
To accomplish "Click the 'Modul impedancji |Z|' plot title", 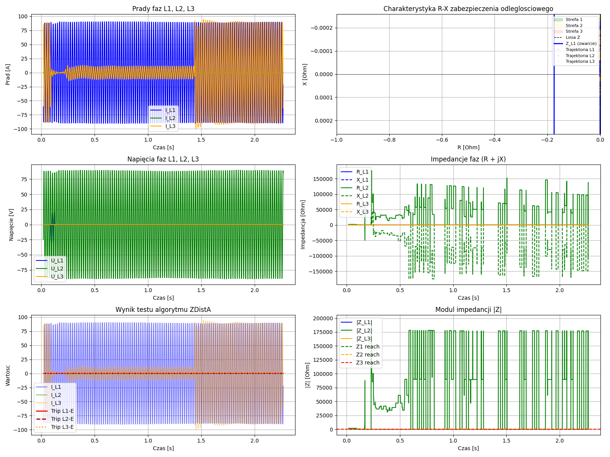I will point(468,310).
